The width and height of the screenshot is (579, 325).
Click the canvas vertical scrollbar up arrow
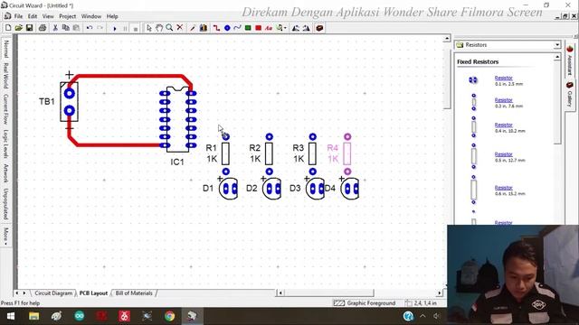(447, 38)
